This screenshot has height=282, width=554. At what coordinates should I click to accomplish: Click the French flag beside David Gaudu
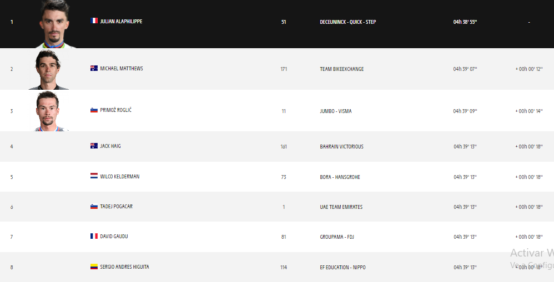(x=94, y=236)
